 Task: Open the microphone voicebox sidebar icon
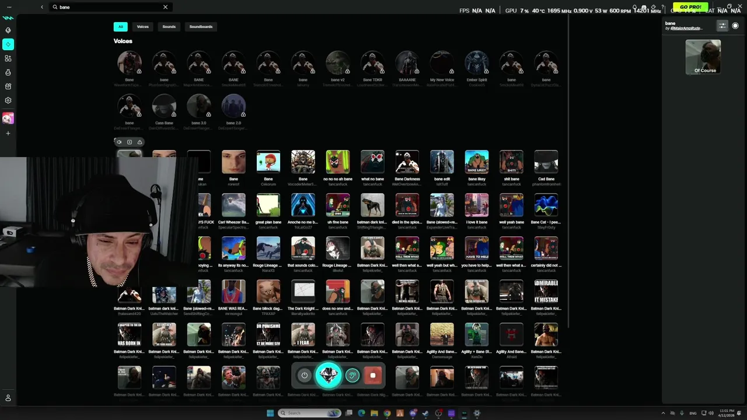coord(8,30)
